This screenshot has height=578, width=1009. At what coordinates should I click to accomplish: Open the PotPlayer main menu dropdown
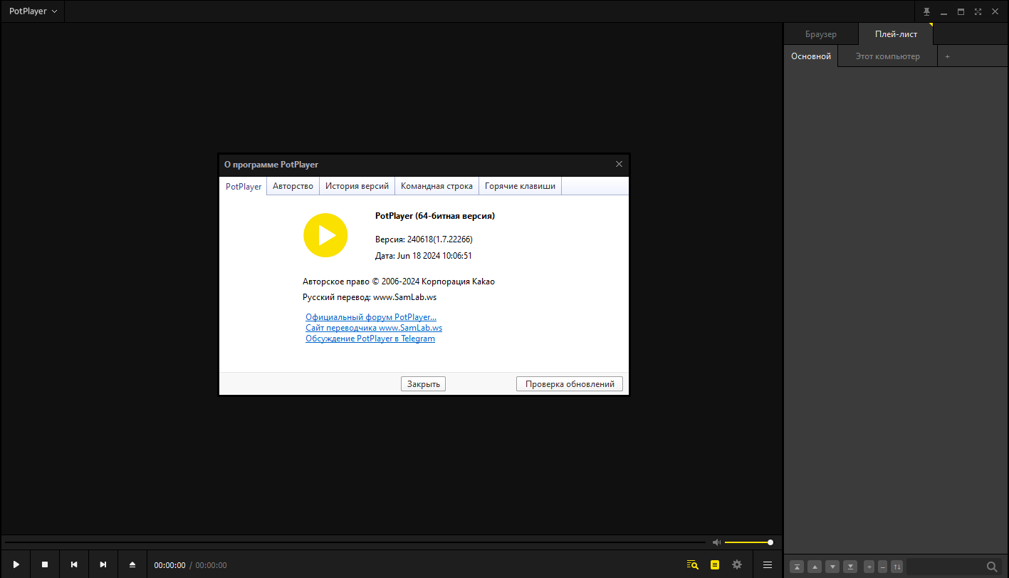33,11
